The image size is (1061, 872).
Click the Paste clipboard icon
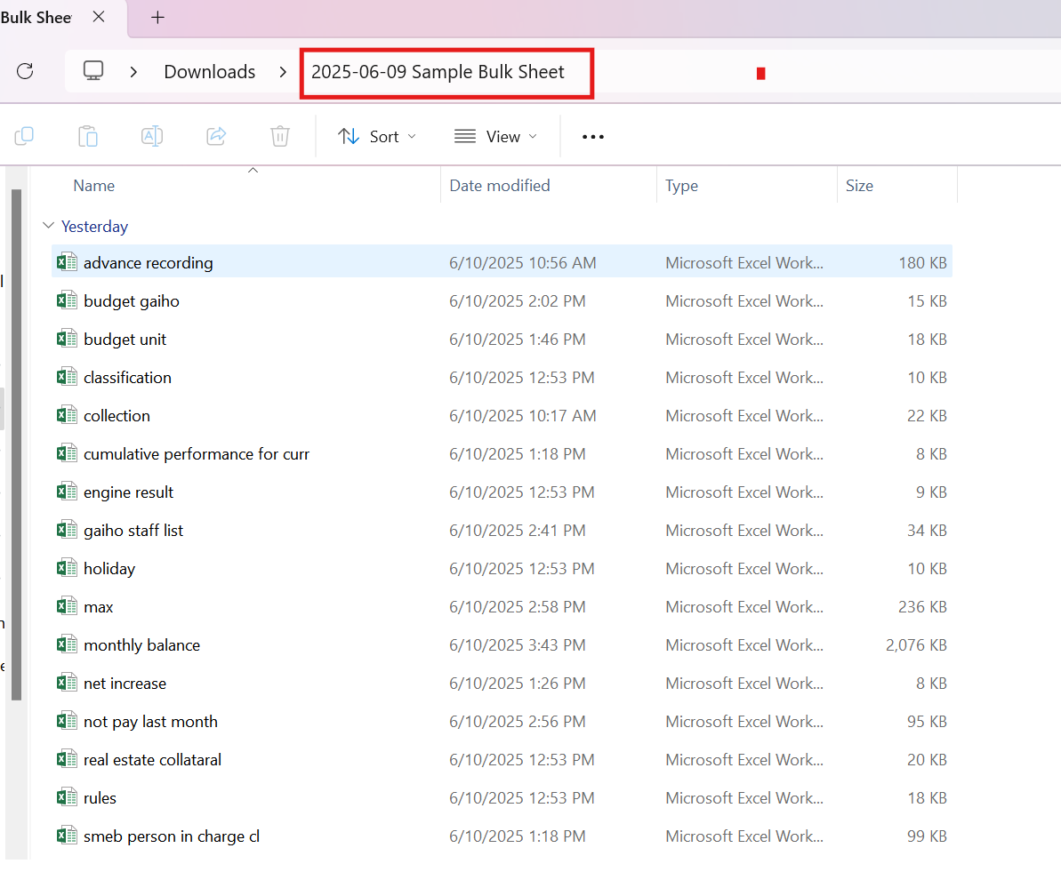[88, 137]
